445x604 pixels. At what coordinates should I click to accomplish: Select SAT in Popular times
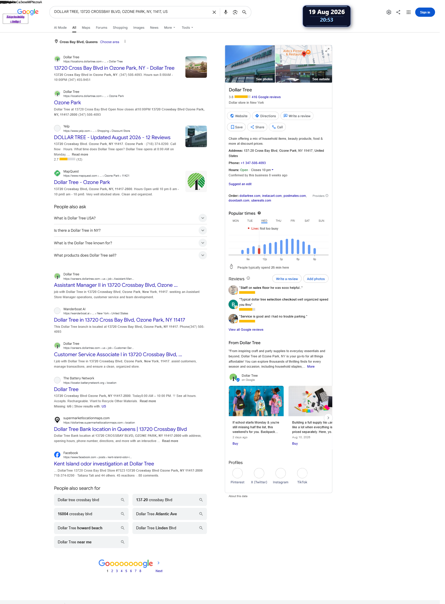(307, 221)
